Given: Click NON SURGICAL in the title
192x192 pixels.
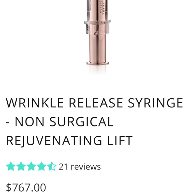Looking at the screenshot, I should pyautogui.click(x=64, y=121).
